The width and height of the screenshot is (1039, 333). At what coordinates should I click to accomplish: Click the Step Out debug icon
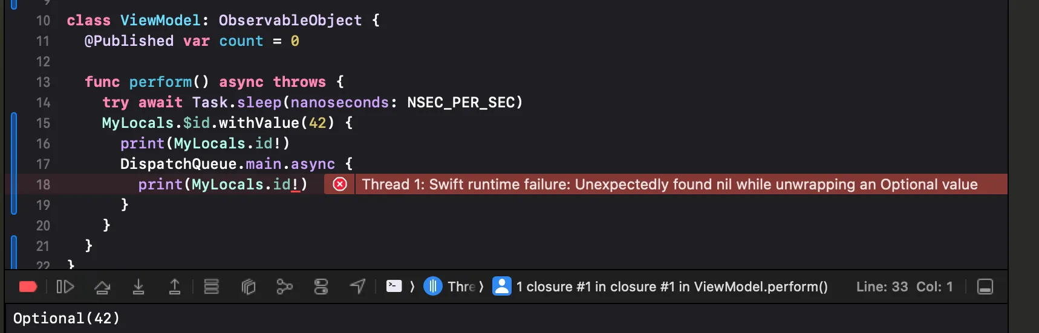(174, 287)
